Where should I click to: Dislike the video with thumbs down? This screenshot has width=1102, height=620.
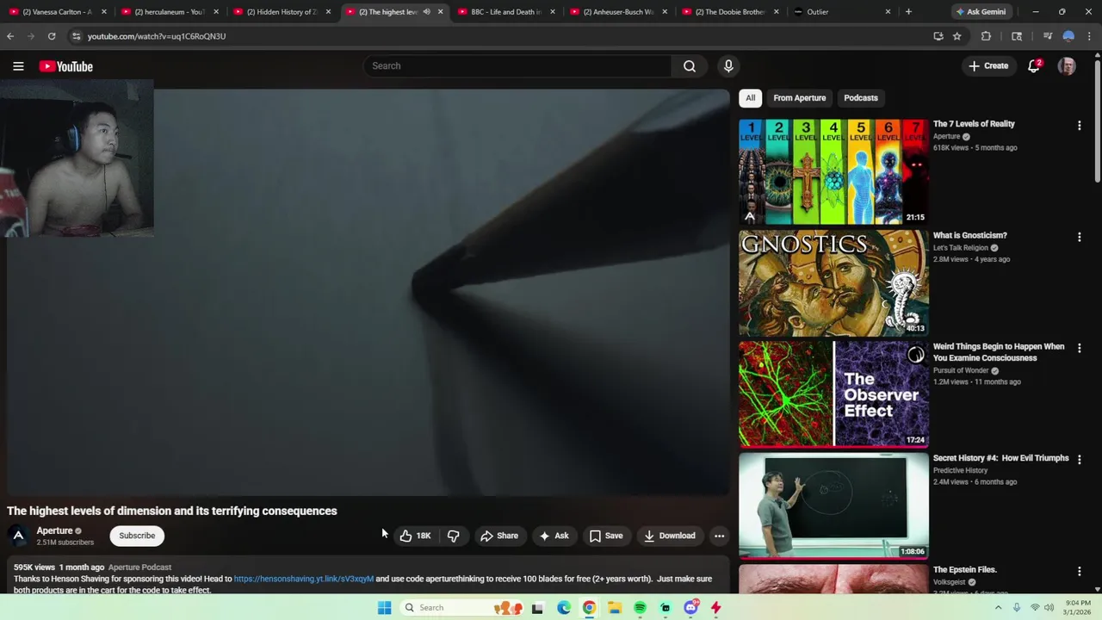(453, 536)
